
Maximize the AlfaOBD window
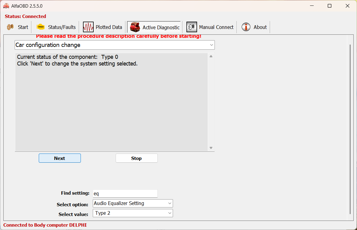pos(330,6)
